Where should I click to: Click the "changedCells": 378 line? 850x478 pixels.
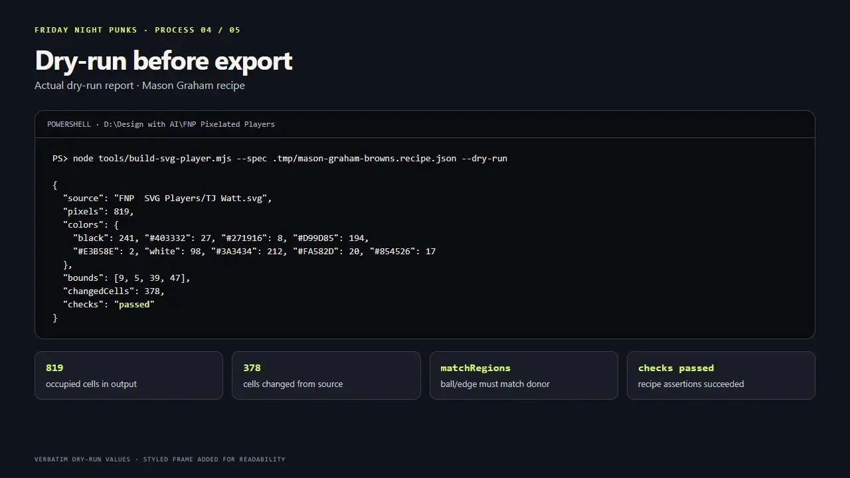(114, 291)
